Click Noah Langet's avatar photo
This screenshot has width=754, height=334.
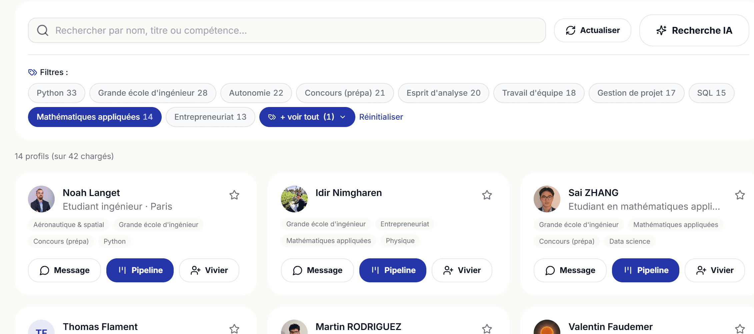[x=41, y=199]
